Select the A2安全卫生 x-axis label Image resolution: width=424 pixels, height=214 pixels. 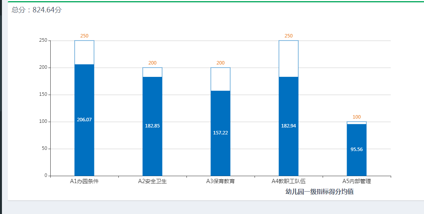point(152,181)
